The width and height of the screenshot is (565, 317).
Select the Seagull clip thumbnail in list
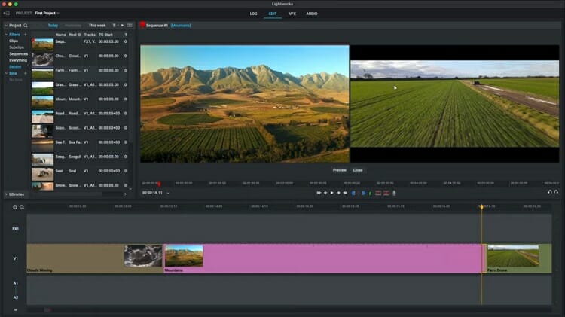[42, 160]
